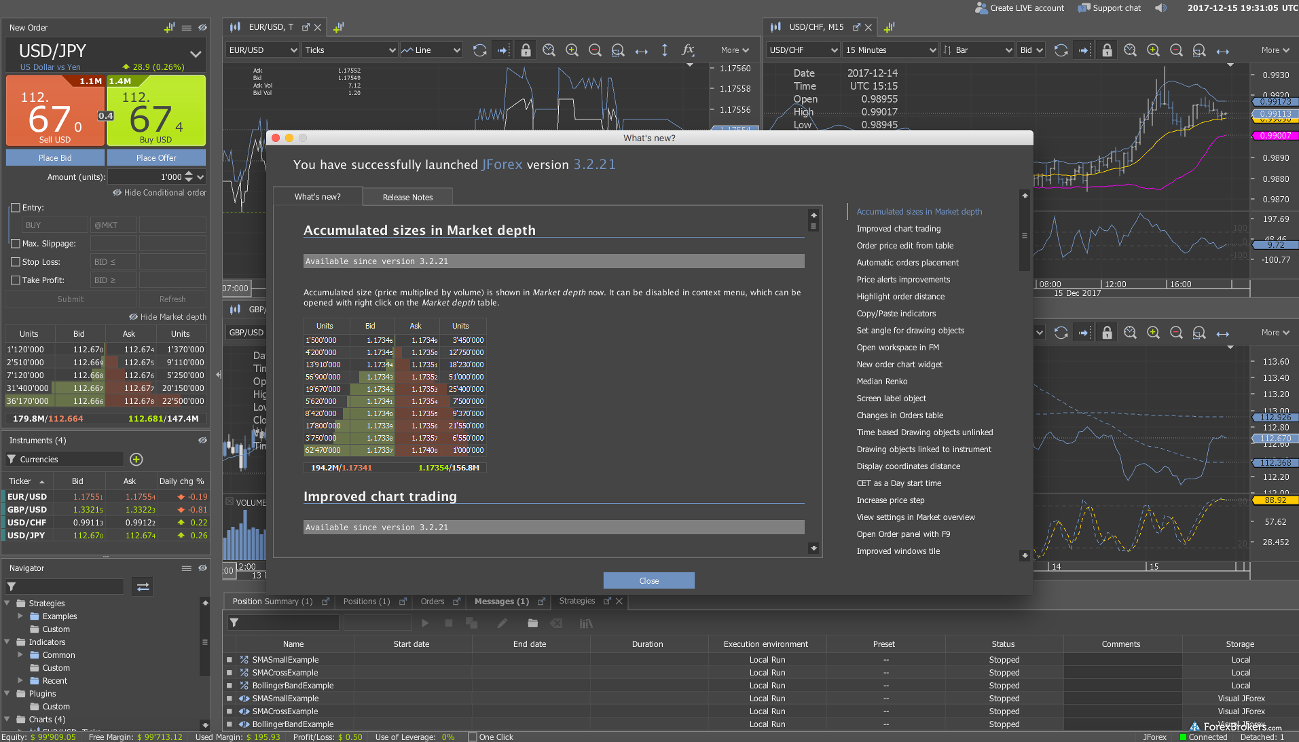Image resolution: width=1299 pixels, height=742 pixels.
Task: Expand the Strategies tree node
Action: (x=7, y=603)
